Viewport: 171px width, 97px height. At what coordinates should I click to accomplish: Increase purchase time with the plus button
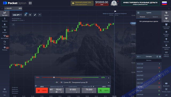(61, 92)
